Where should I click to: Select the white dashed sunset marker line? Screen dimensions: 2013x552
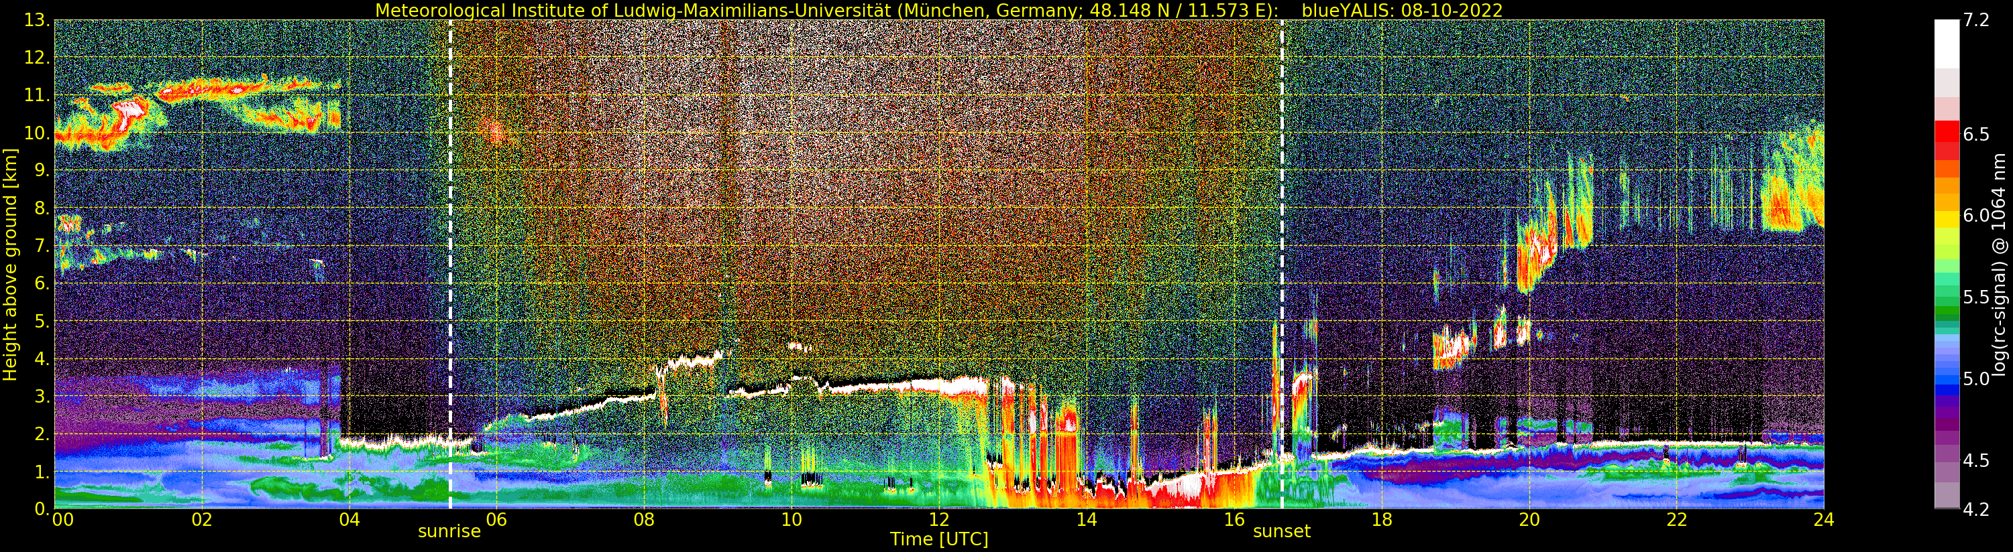1282,264
